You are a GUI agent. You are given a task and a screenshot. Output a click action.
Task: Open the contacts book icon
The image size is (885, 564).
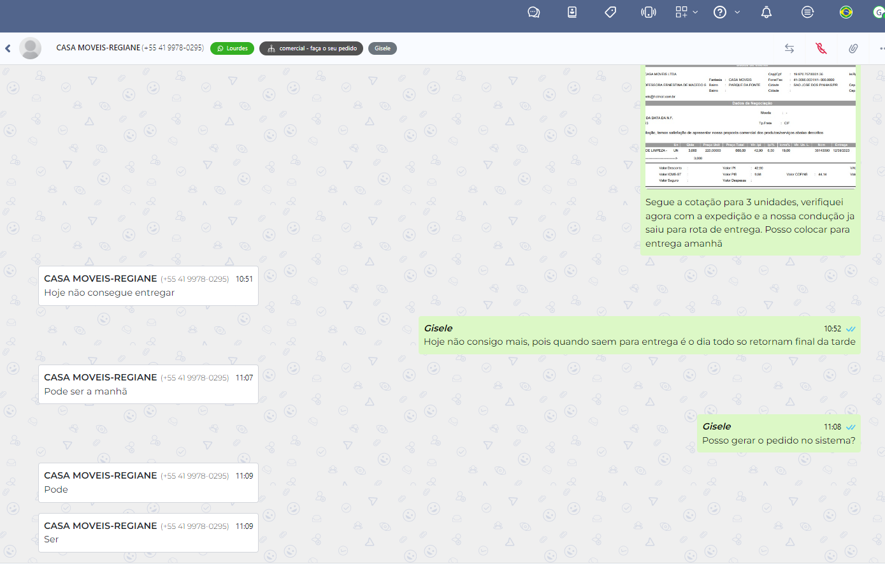pos(572,12)
